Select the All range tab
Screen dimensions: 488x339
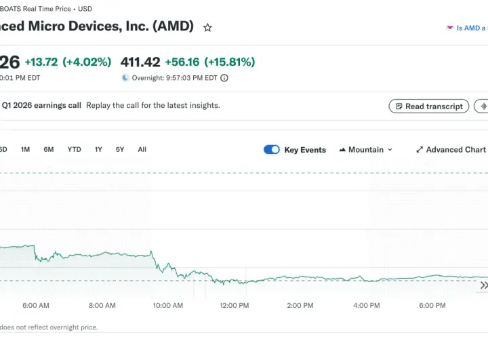142,149
